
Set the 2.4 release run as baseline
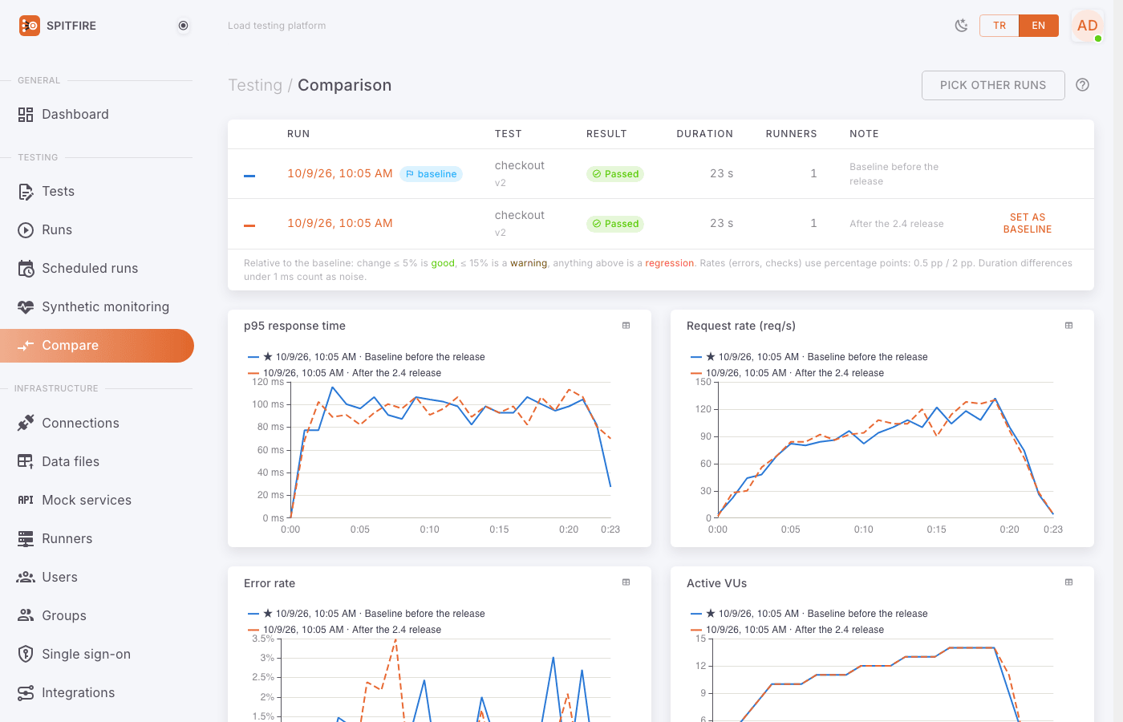[1028, 223]
